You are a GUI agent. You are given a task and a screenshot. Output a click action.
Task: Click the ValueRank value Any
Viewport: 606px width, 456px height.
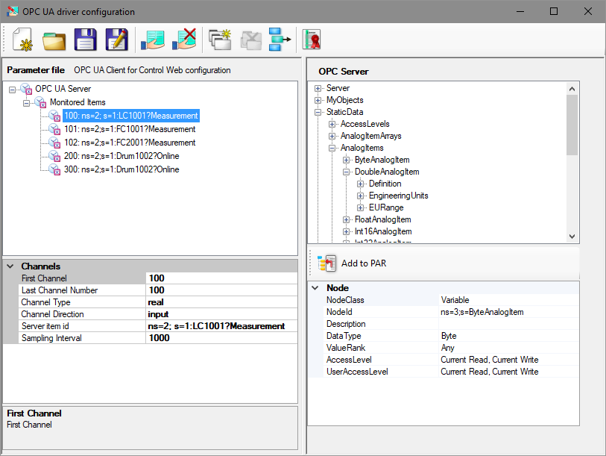point(447,348)
